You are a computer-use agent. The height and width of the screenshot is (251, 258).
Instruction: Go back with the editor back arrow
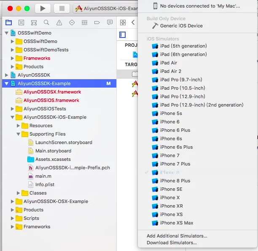[133, 22]
